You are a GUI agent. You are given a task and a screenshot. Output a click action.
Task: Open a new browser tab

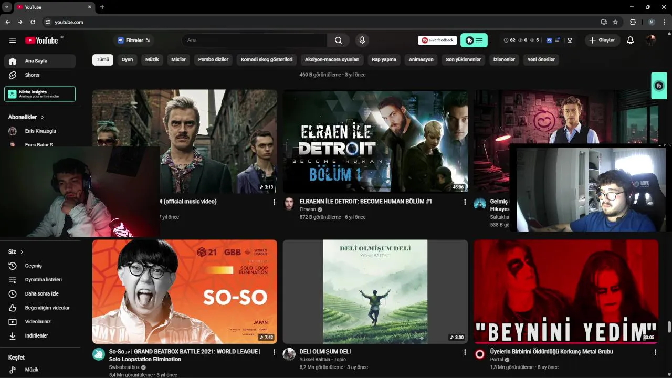coord(102,7)
